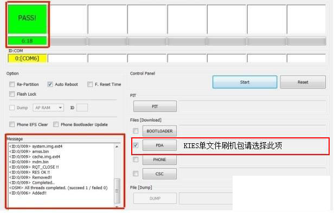Enable the Re-Partition option
This screenshot has height=213, width=334.
click(x=12, y=84)
